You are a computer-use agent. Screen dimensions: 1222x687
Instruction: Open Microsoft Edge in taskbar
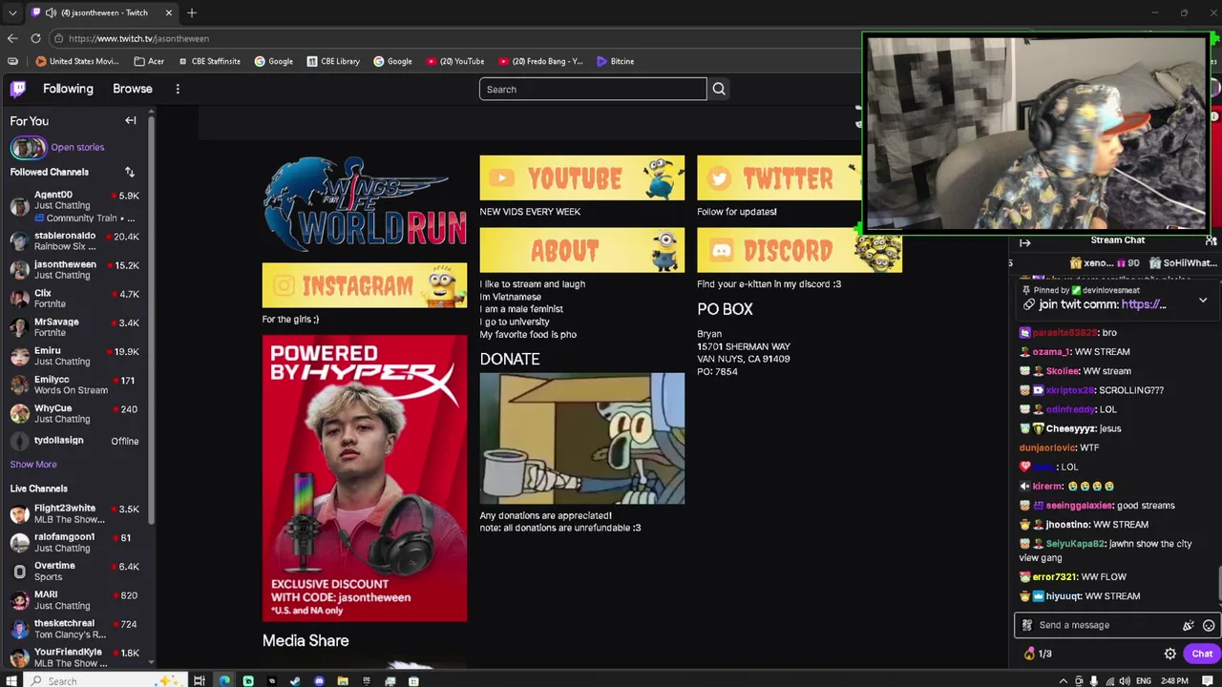tap(224, 680)
